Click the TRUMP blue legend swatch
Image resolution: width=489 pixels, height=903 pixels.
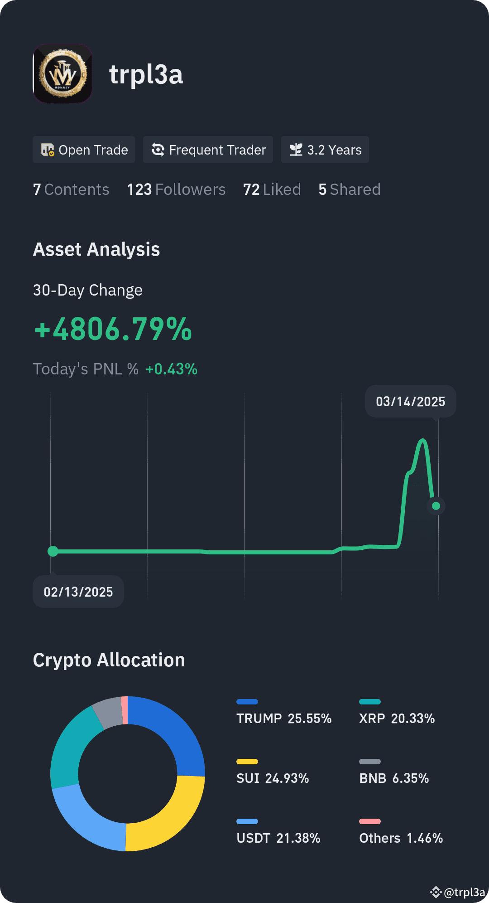[x=247, y=702]
